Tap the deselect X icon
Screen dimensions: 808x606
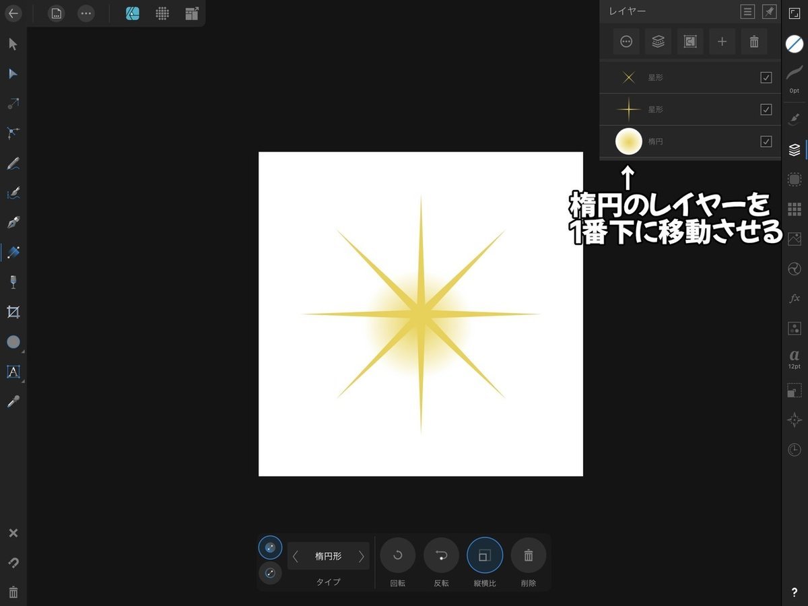click(x=13, y=533)
